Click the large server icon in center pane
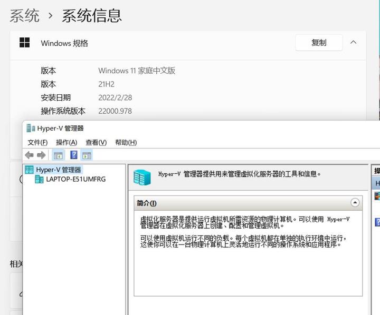380x315 pixels. [142, 178]
